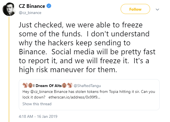Click the leftmost monkey emoji in quoted tweet
The width and height of the screenshot is (170, 122).
[25, 85]
